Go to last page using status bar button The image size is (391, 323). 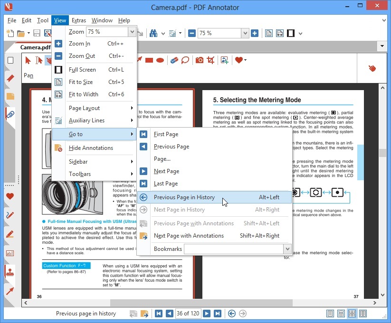tap(218, 314)
